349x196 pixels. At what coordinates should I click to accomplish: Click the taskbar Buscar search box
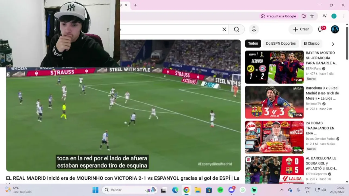coord(129,190)
